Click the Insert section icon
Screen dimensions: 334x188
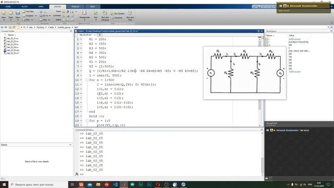[x=64, y=11]
